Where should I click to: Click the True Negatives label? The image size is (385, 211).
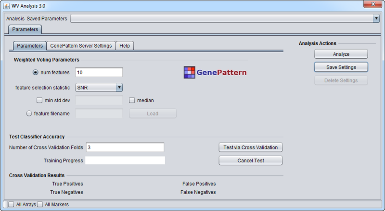pyautogui.click(x=66, y=192)
